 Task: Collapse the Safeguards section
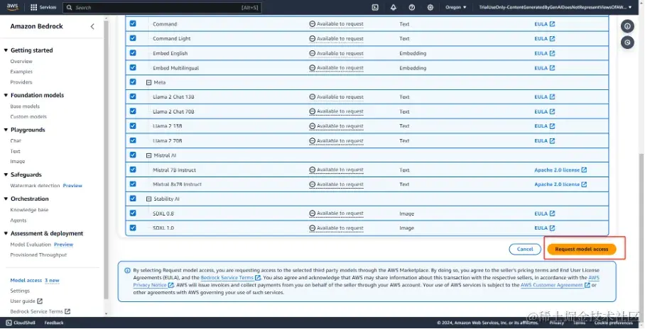point(6,174)
